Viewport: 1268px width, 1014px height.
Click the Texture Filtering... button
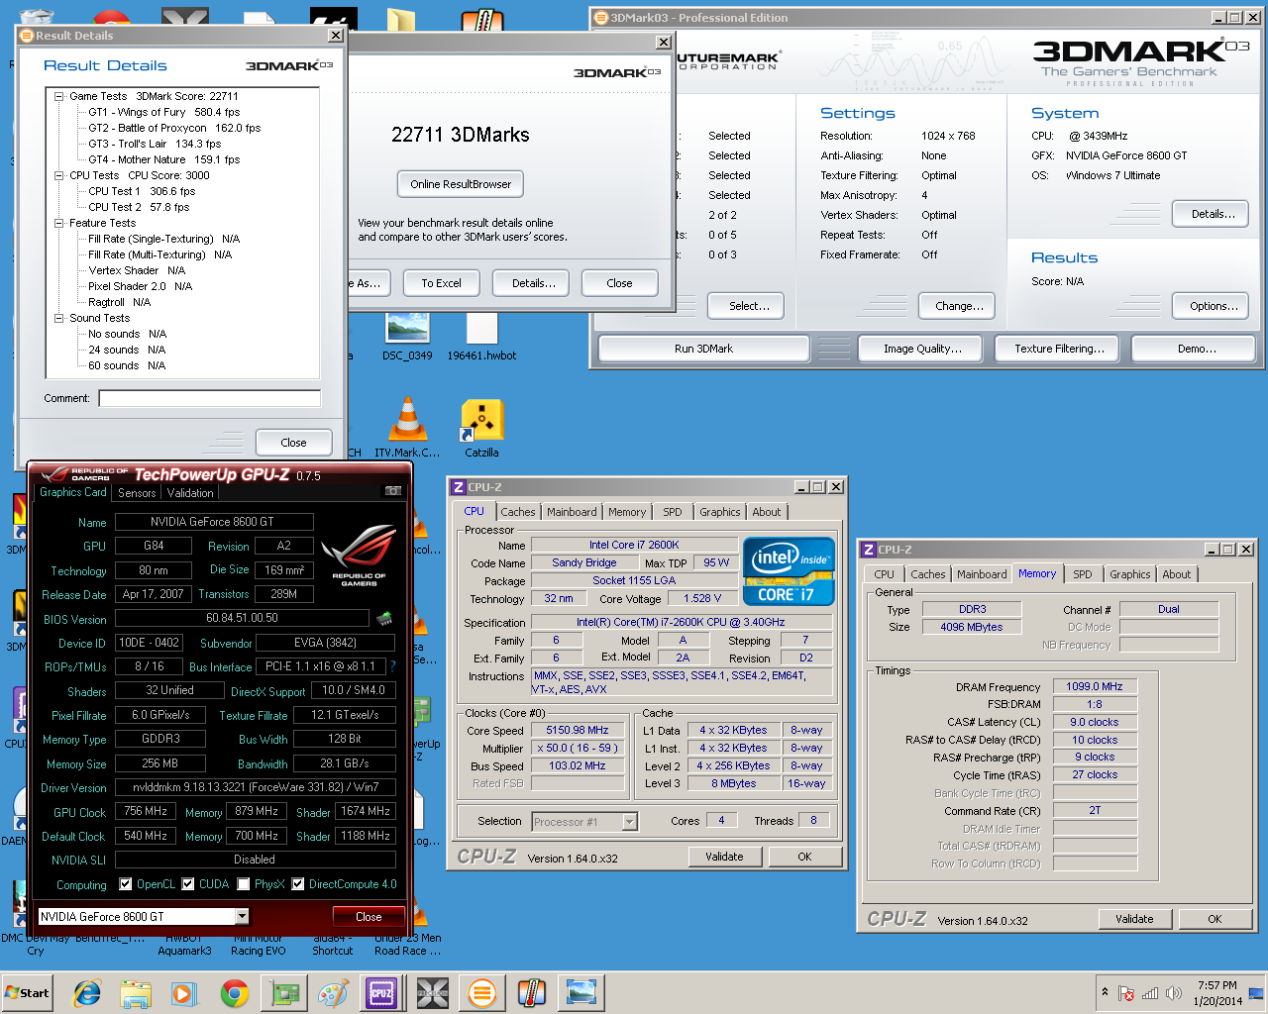[1059, 349]
